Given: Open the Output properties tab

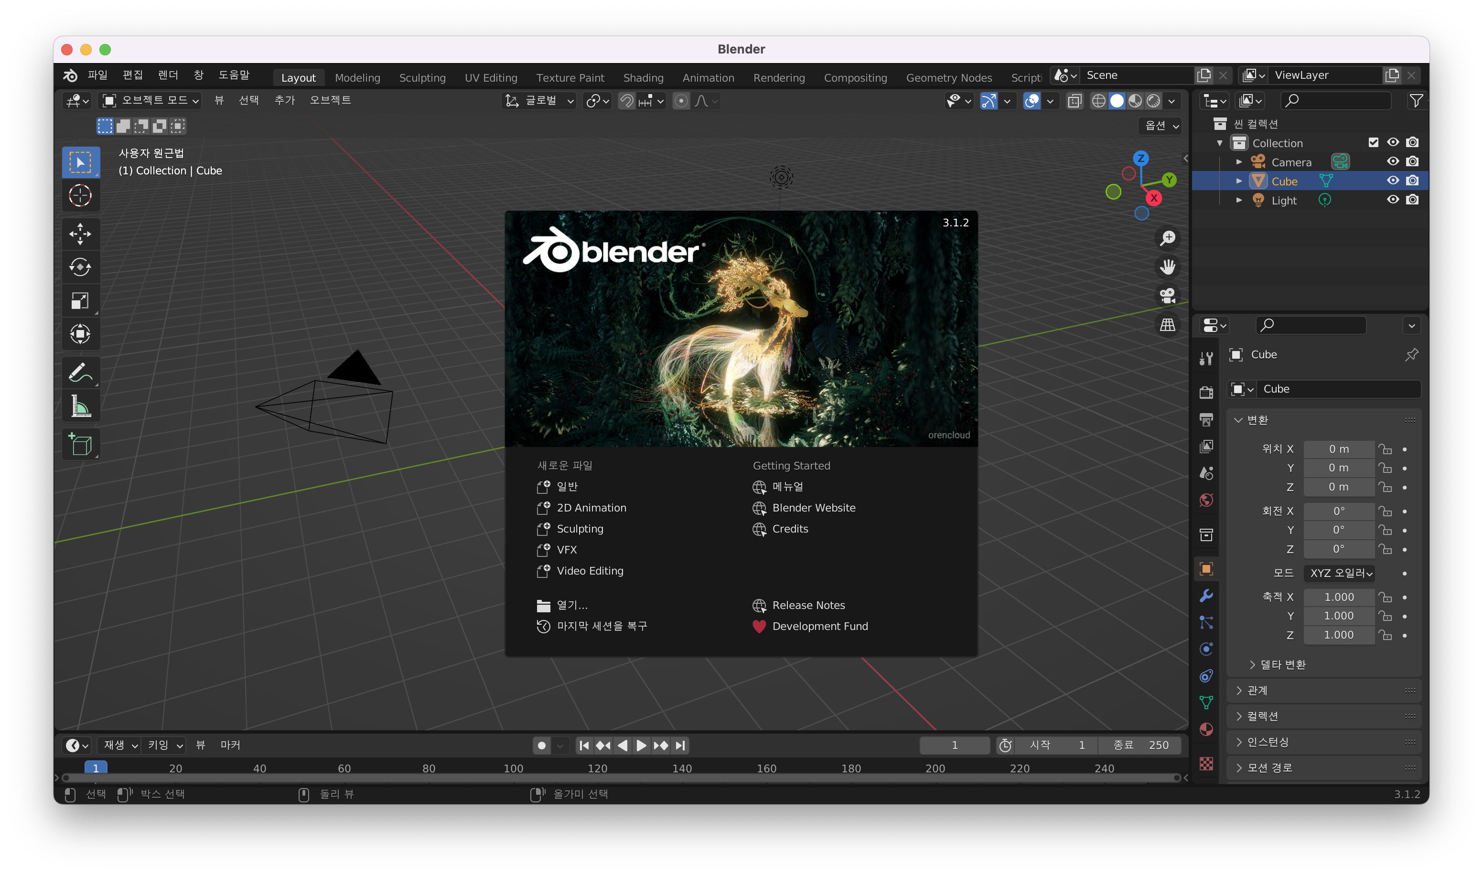Looking at the screenshot, I should tap(1206, 419).
